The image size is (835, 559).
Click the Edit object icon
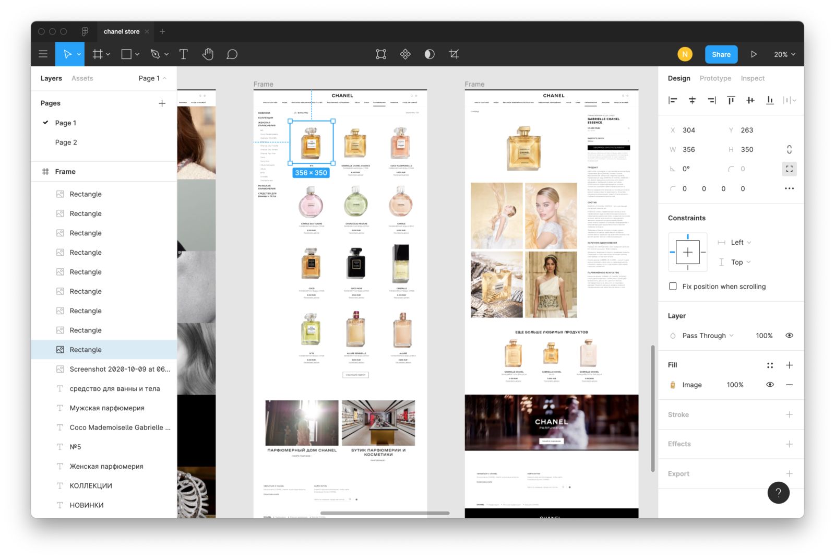tap(381, 54)
